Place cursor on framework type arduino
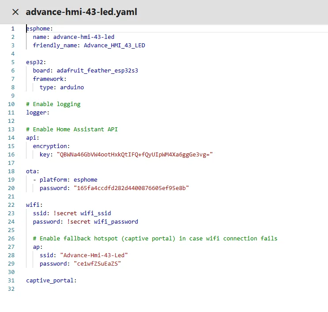 point(72,88)
